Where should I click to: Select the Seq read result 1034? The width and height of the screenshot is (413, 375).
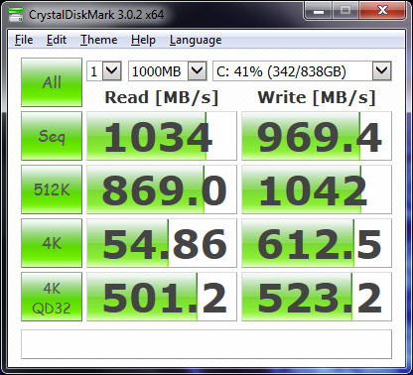click(x=162, y=136)
